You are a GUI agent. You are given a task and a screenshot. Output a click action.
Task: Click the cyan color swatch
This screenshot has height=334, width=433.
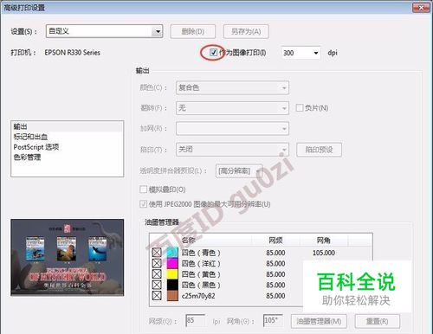pos(172,253)
